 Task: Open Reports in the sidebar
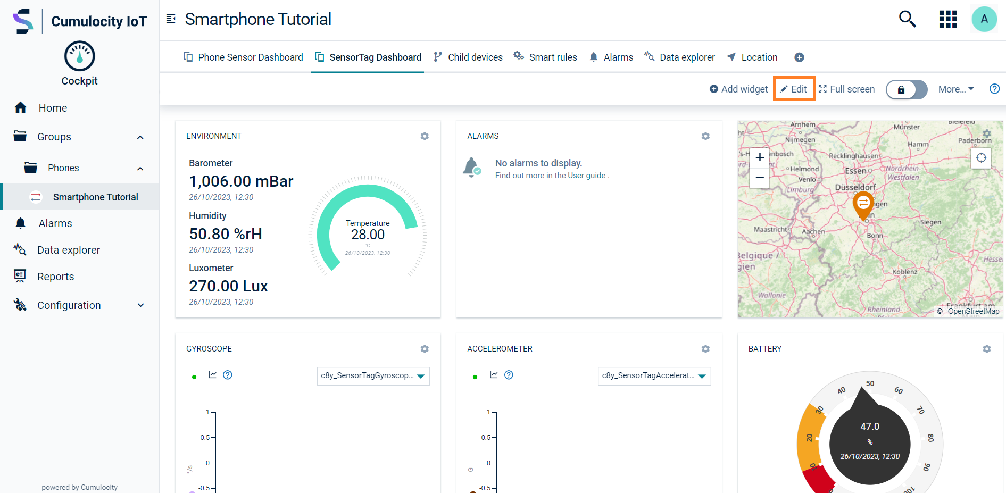tap(55, 277)
